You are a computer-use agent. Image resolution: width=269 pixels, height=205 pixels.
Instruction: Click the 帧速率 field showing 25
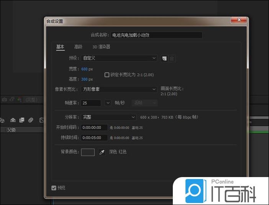(x=91, y=103)
